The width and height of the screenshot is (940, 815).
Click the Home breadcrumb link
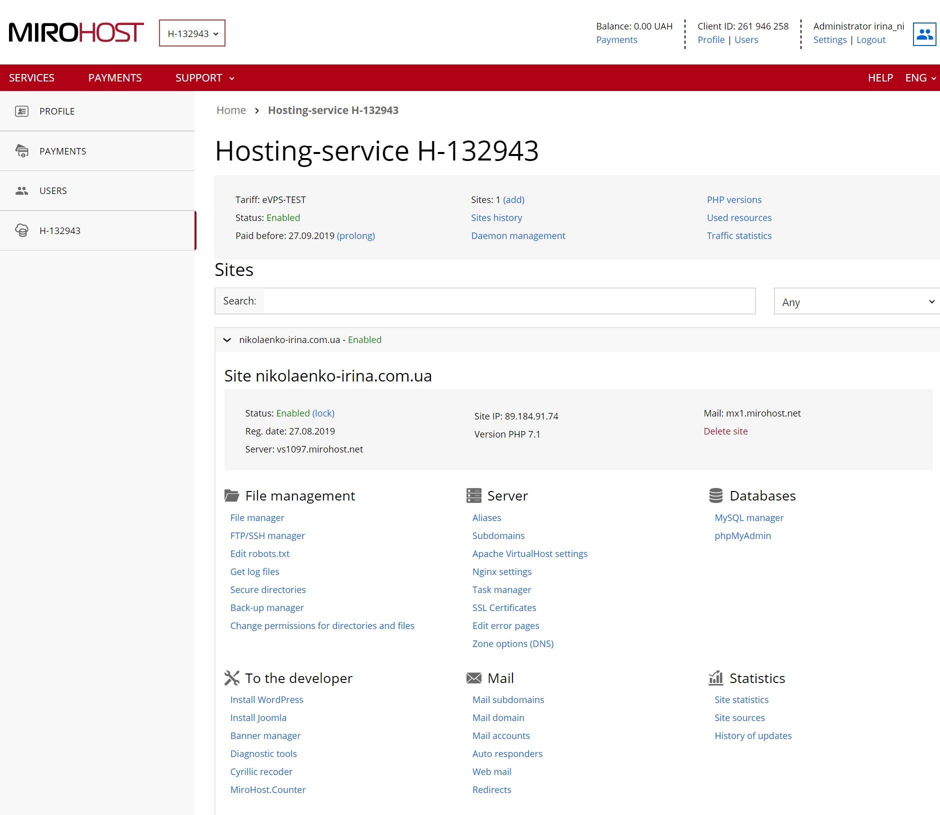[x=231, y=110]
